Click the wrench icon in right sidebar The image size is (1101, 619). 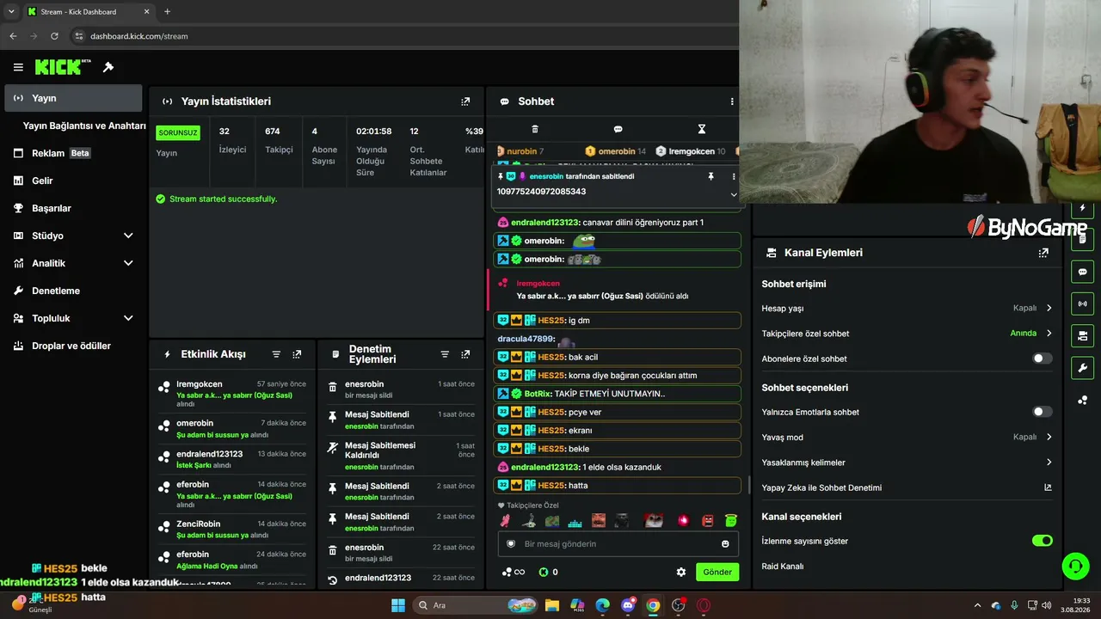[x=1082, y=368]
